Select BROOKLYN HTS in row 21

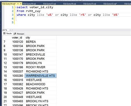tap(41, 101)
